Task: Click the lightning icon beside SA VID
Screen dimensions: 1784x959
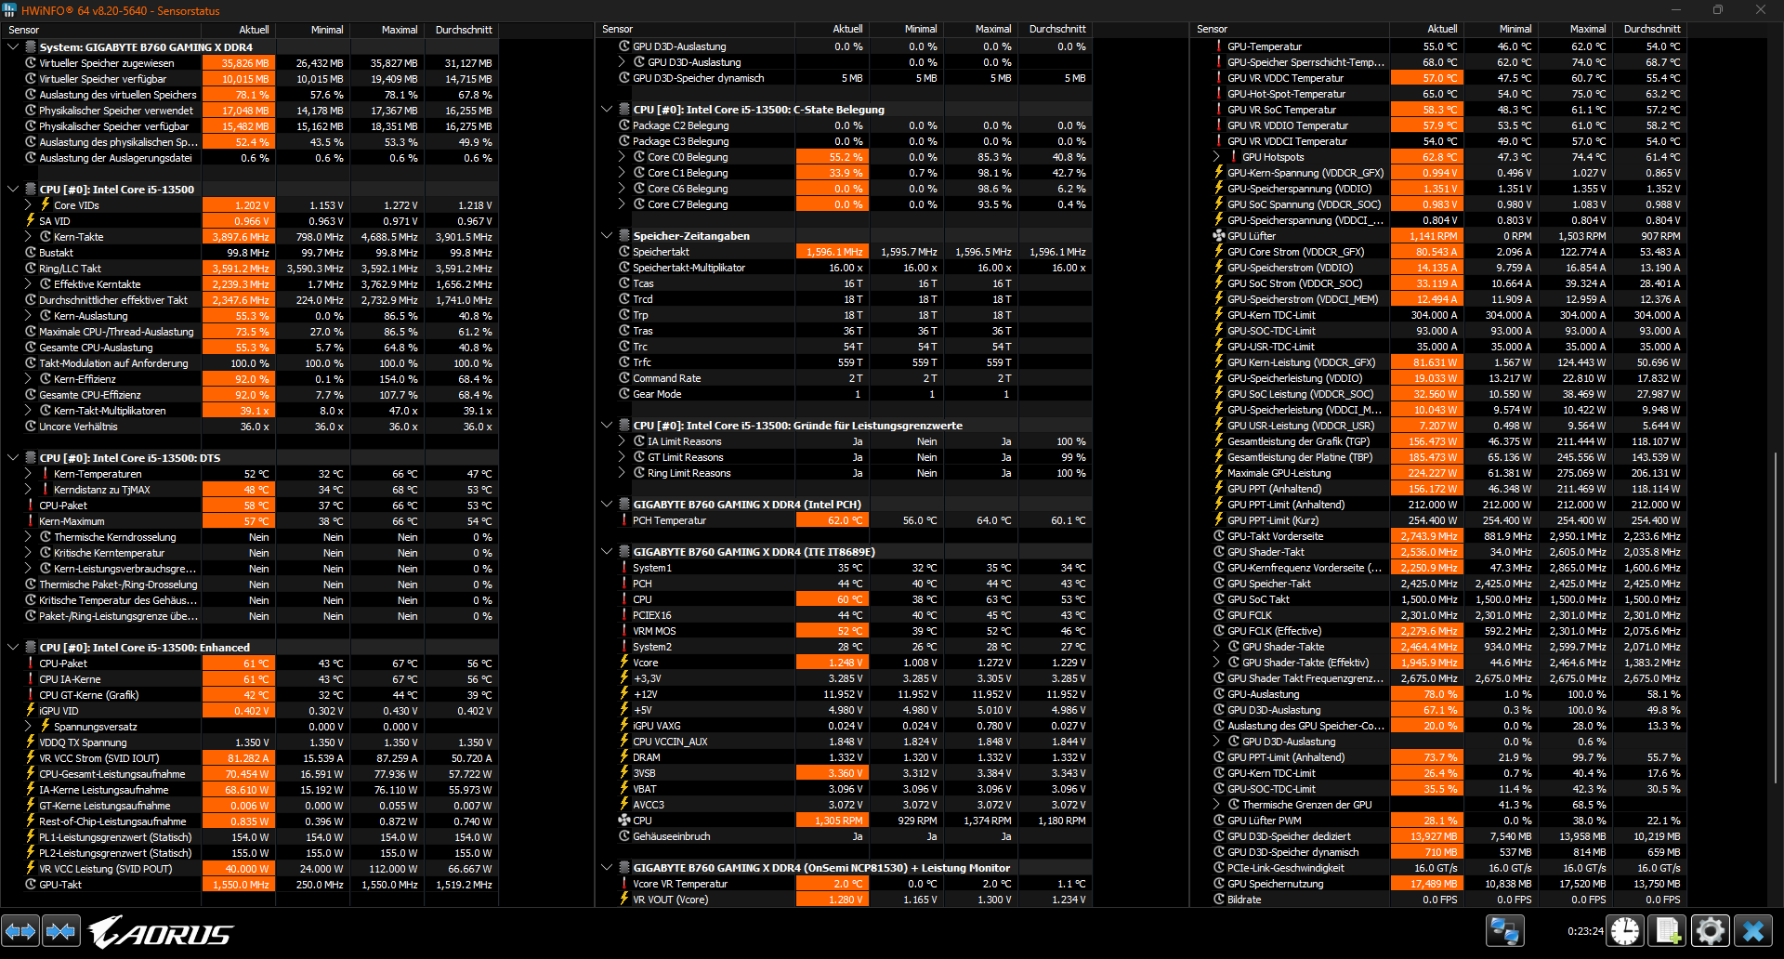Action: tap(31, 221)
